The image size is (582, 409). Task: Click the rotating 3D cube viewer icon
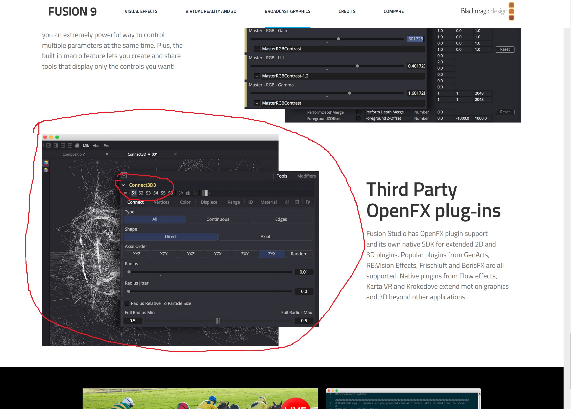(46, 170)
